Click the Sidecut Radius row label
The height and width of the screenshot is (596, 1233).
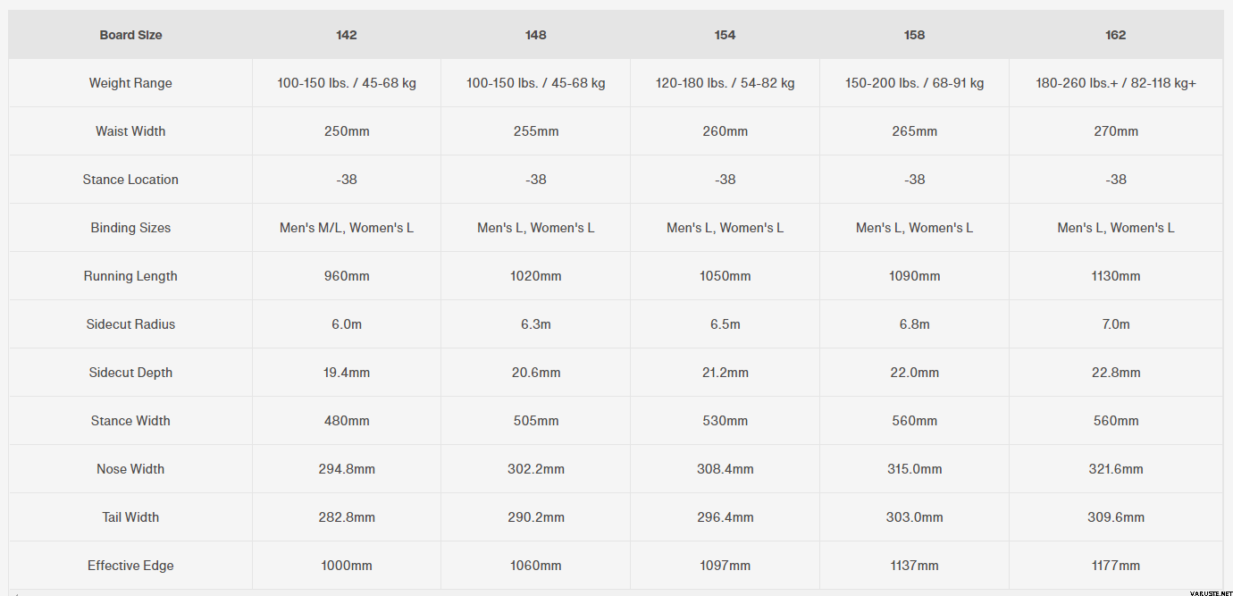130,324
